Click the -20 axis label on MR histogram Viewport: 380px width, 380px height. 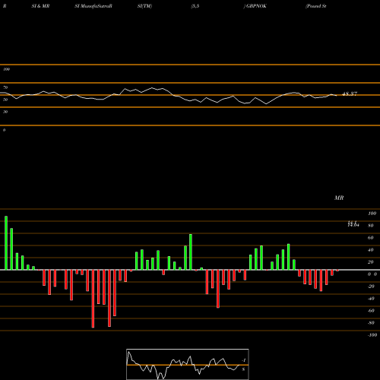[371, 287]
